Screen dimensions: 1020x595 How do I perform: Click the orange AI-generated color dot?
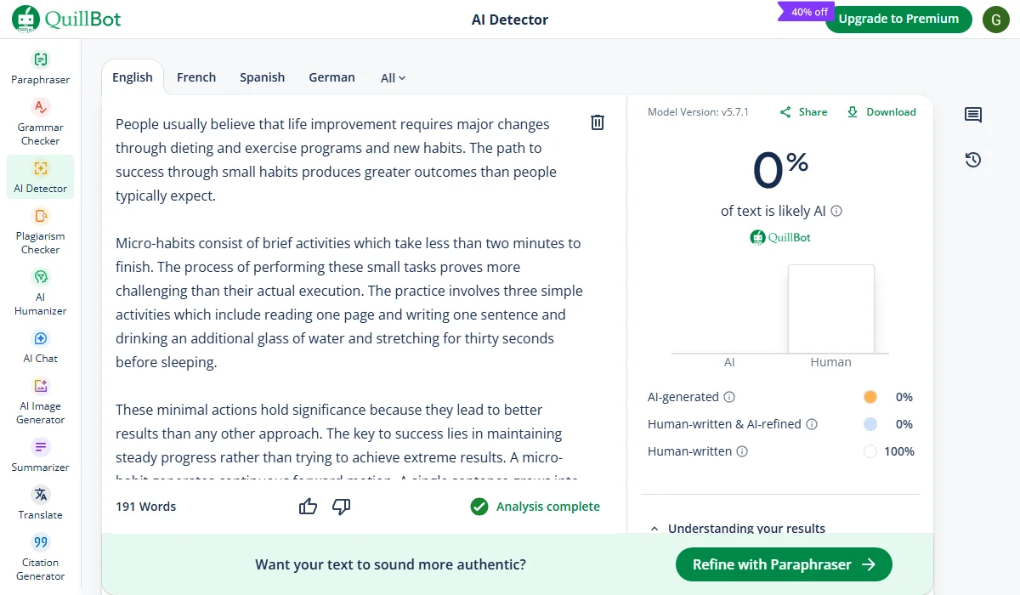(x=870, y=397)
